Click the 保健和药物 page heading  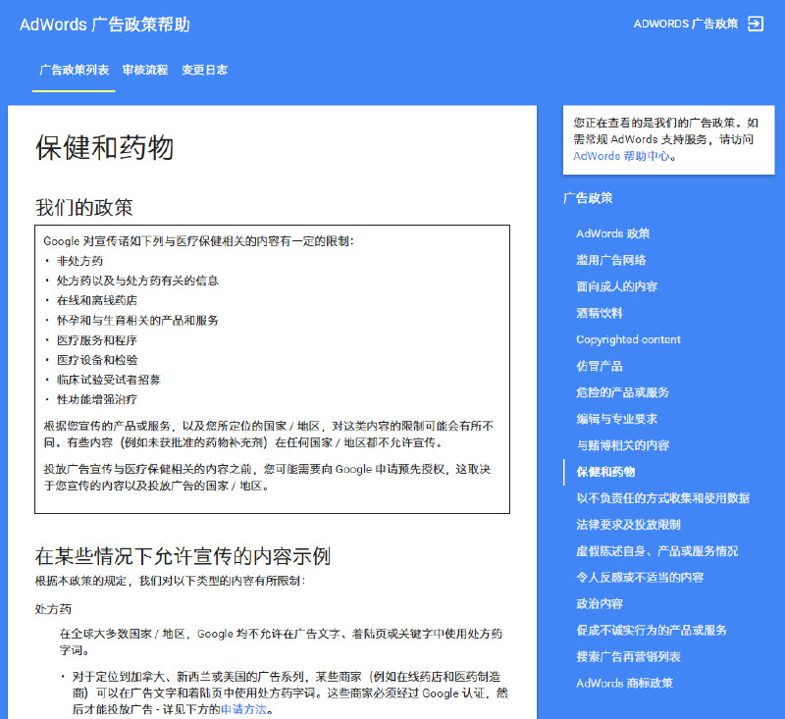tap(105, 148)
